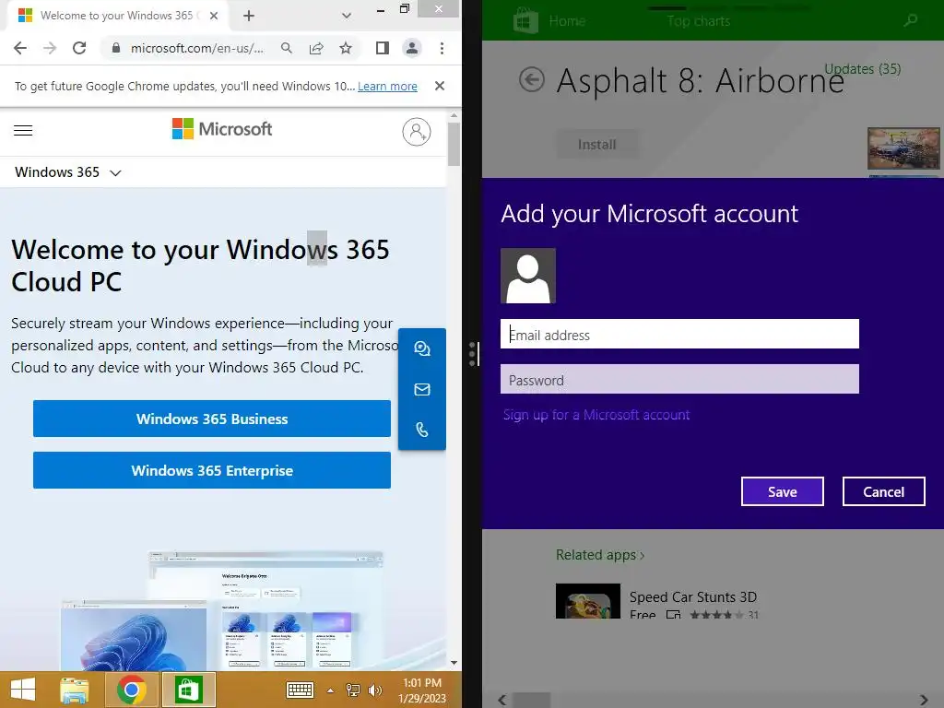
Task: Click Save in the account dialog
Action: [x=782, y=492]
